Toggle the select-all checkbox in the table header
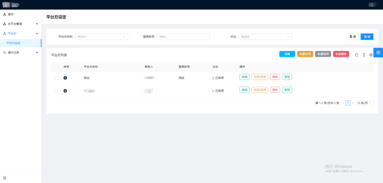This screenshot has width=383, height=183. [x=56, y=66]
